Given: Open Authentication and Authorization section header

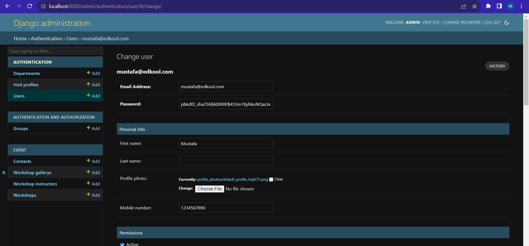Looking at the screenshot, I should coord(54,117).
